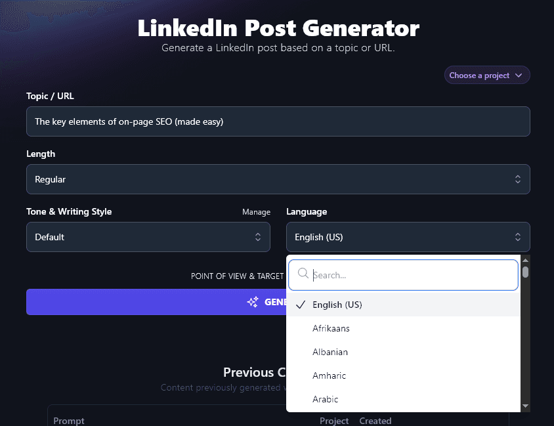The image size is (554, 426).
Task: Click the magnifying glass in the language search field
Action: pyautogui.click(x=303, y=274)
